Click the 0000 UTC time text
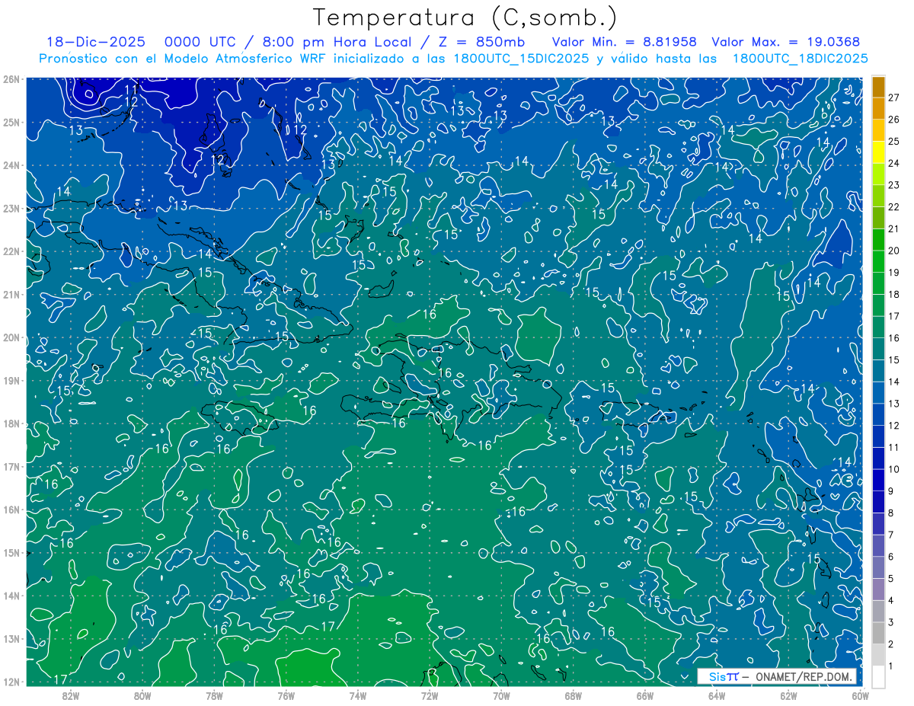This screenshot has width=914, height=706. coord(200,42)
